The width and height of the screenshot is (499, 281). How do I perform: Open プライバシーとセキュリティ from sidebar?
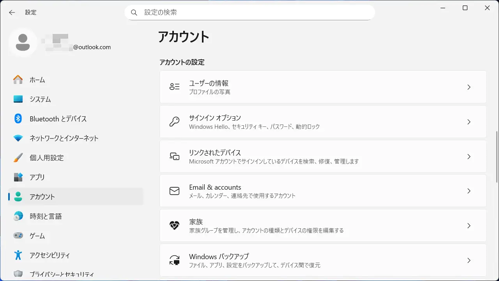62,274
